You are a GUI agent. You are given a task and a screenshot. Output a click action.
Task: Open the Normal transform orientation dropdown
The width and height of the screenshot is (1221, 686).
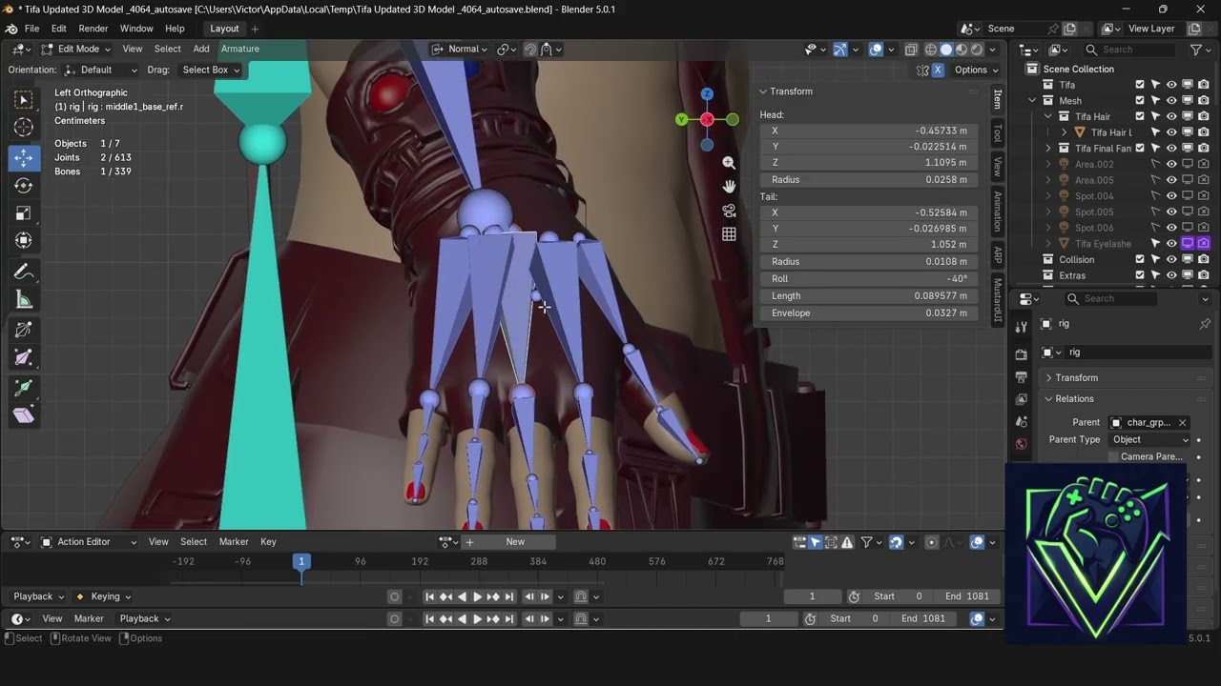[461, 50]
